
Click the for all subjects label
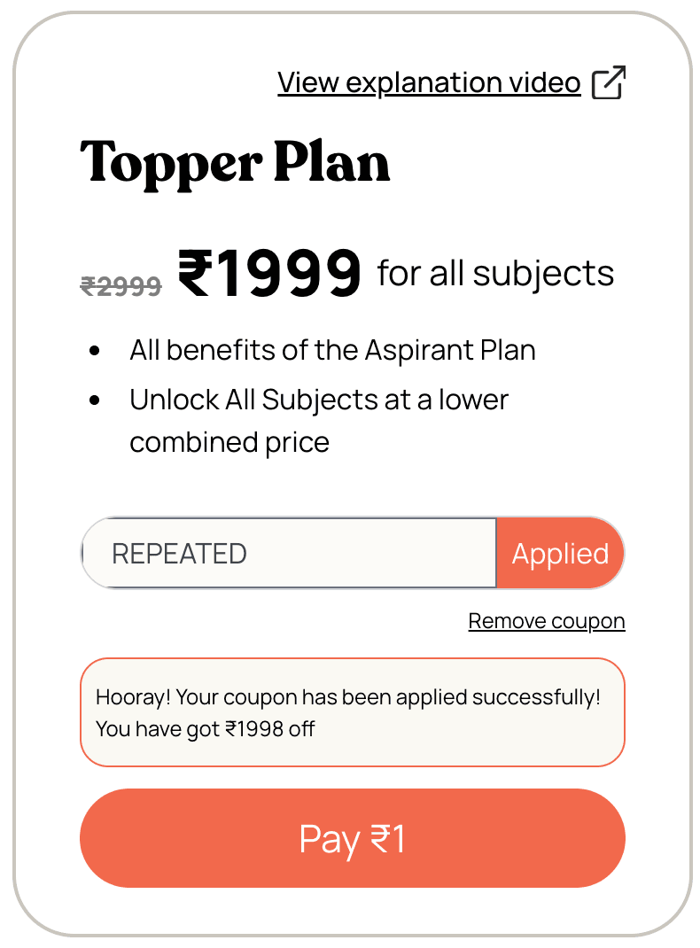coord(496,273)
